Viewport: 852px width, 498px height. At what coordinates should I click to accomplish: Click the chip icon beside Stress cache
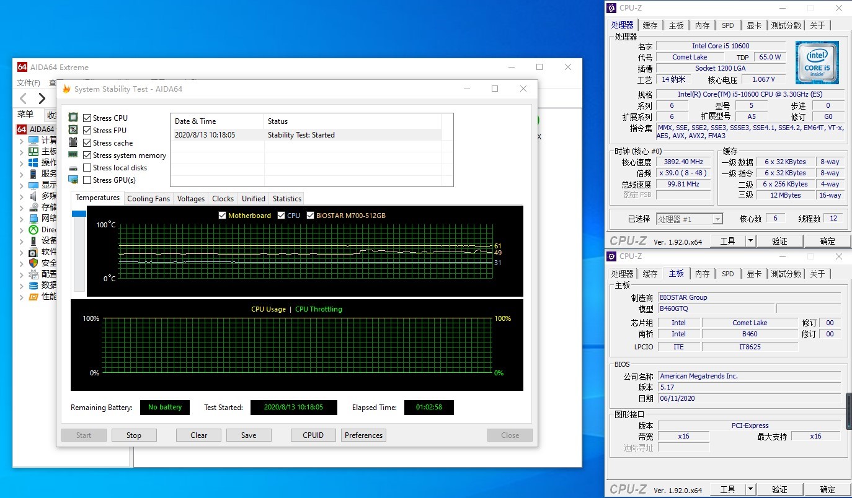click(73, 142)
